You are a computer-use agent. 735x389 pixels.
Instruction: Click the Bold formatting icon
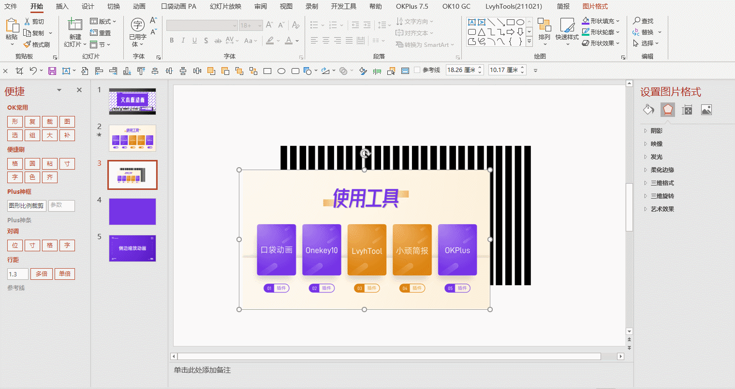[x=172, y=41]
